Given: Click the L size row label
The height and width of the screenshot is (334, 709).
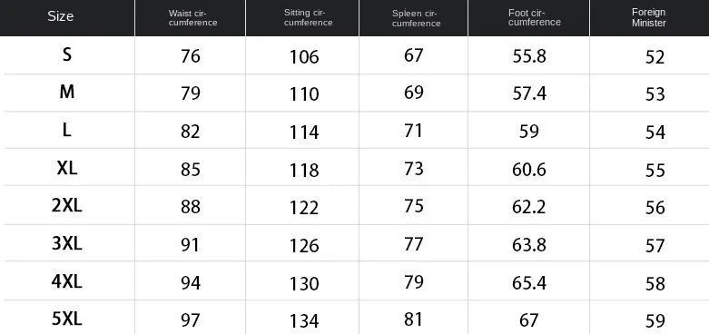Looking at the screenshot, I should [67, 131].
